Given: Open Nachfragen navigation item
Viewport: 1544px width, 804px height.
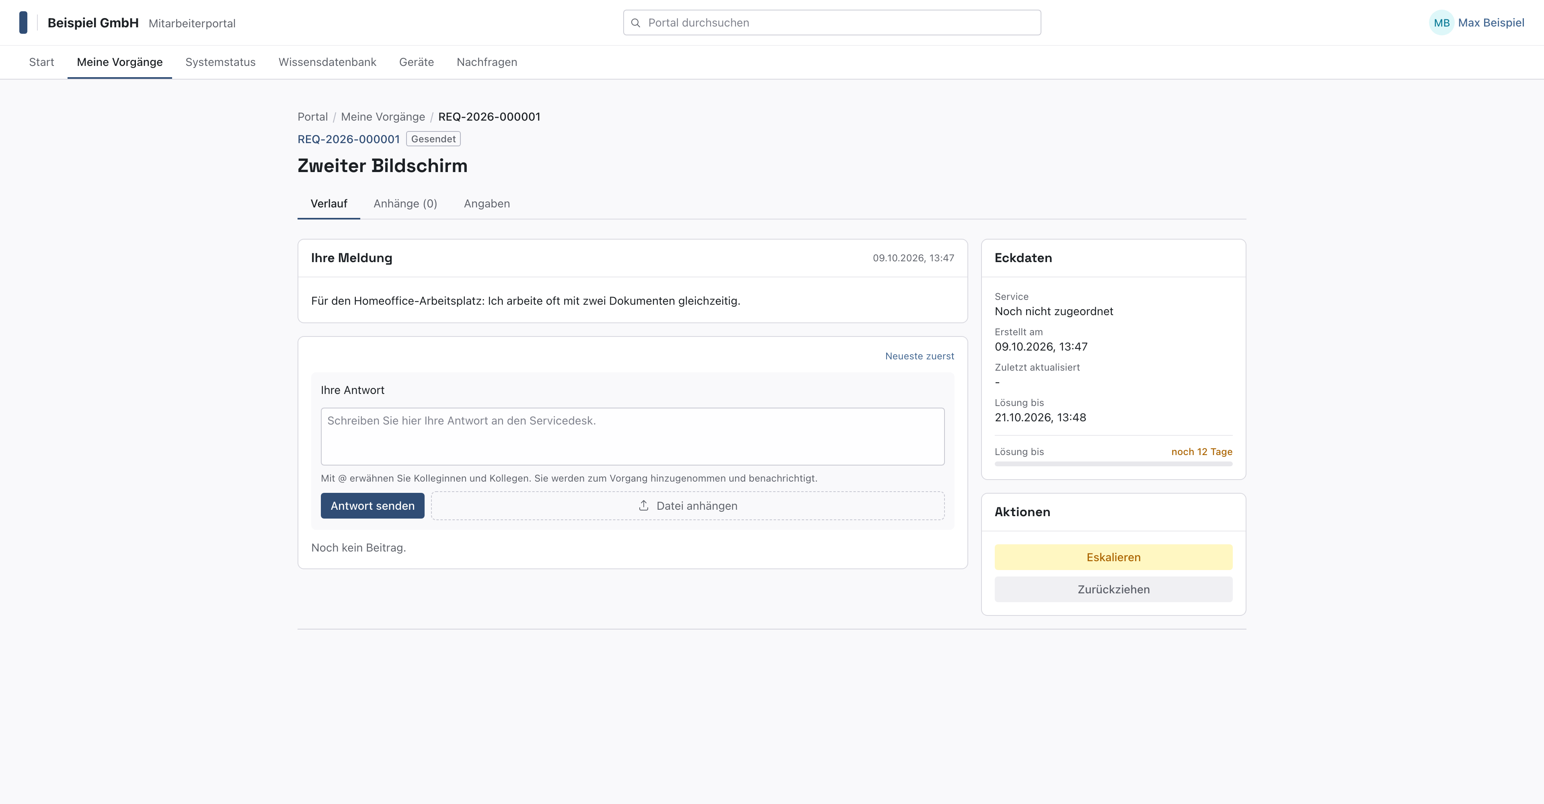Looking at the screenshot, I should [x=487, y=62].
